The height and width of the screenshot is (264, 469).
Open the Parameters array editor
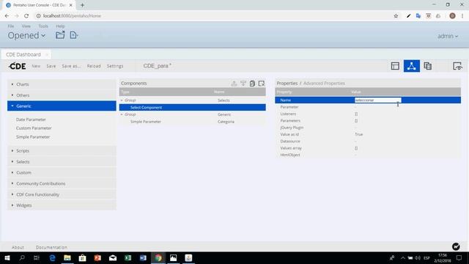point(356,121)
